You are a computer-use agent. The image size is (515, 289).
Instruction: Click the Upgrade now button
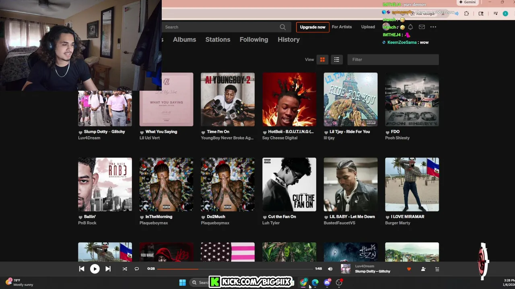coord(313,27)
